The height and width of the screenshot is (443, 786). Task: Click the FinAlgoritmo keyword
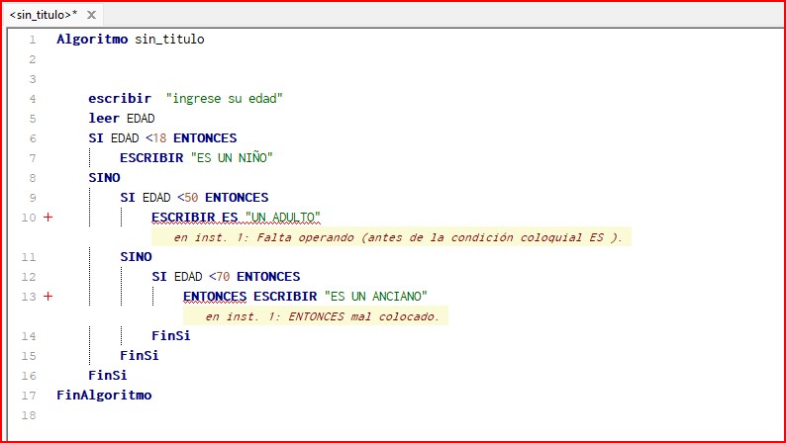tap(104, 396)
